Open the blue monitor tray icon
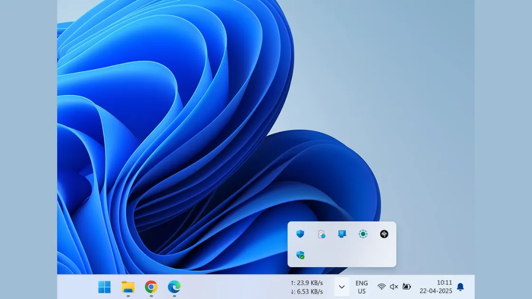Viewport: 532px width, 299px height. pos(342,234)
